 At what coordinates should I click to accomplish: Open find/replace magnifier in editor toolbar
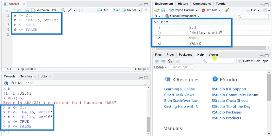click(63, 10)
